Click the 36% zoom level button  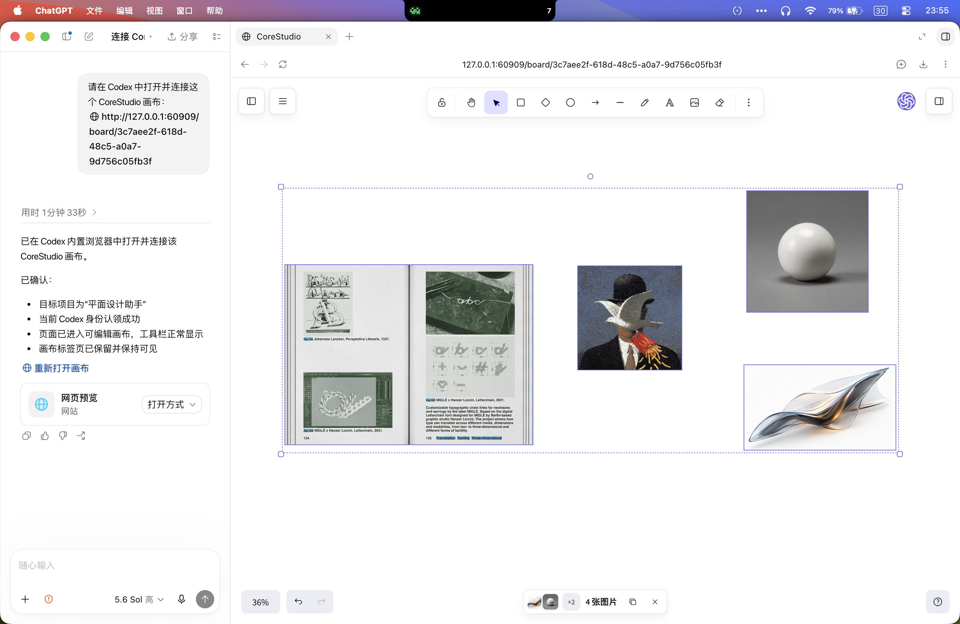tap(260, 602)
